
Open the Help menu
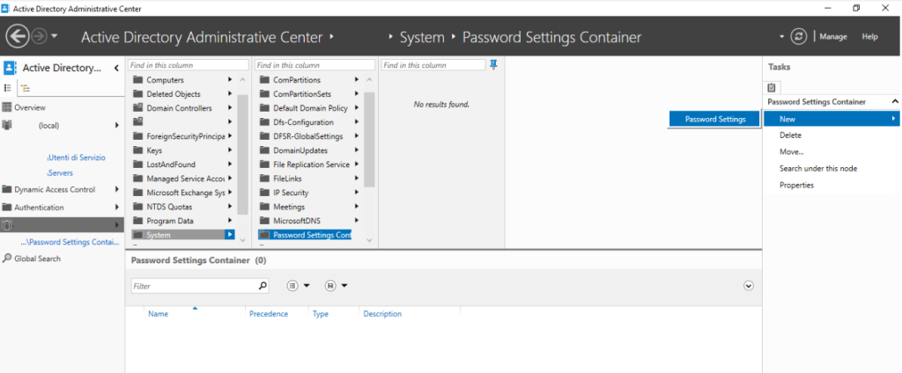pyautogui.click(x=869, y=37)
